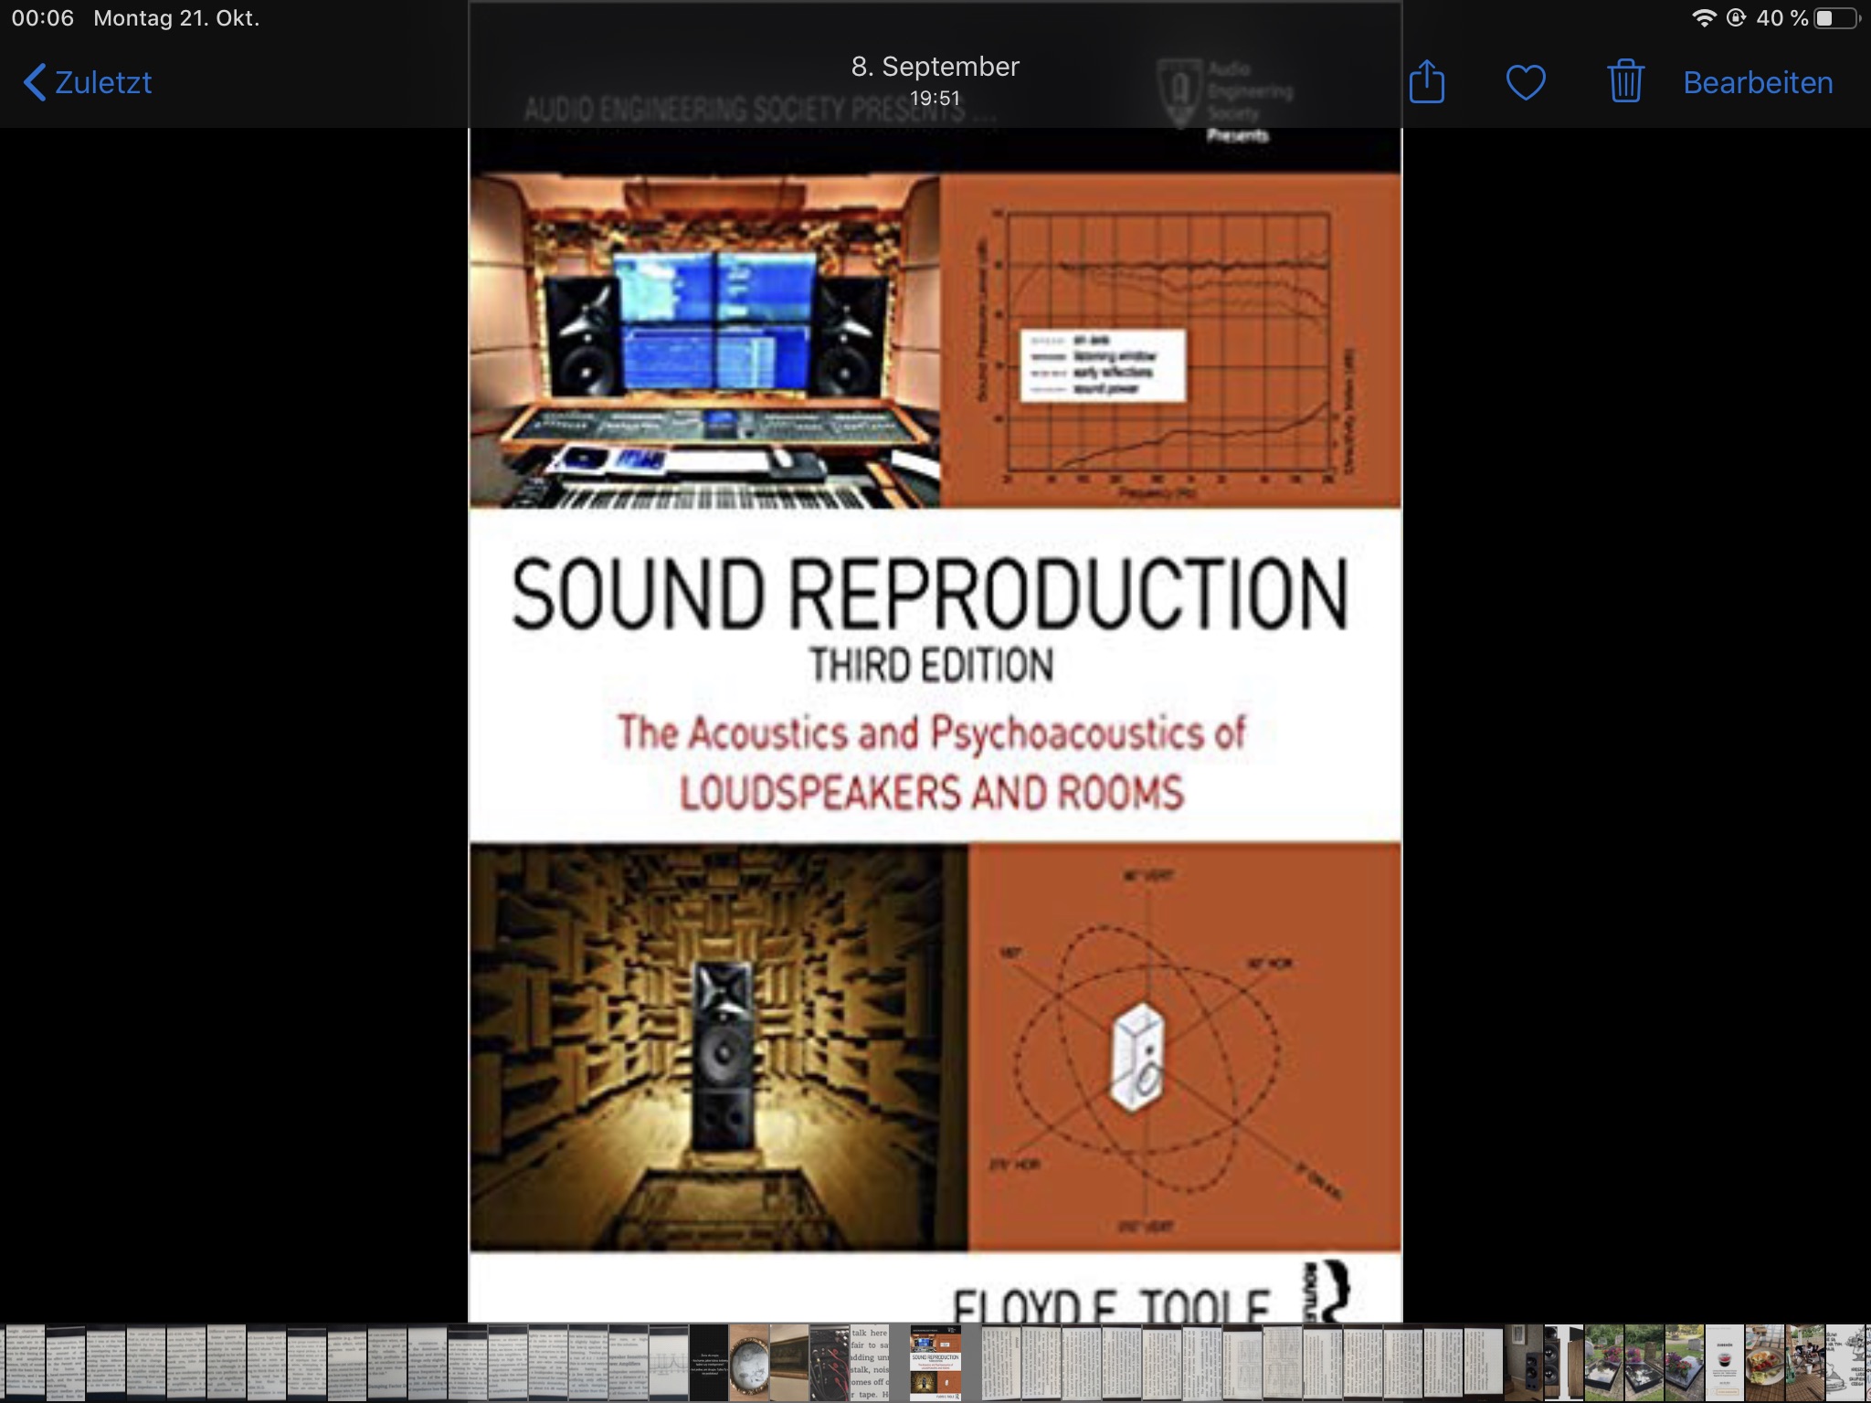Open the black floor speaker thumbnail
1871x1403 pixels.
pyautogui.click(x=1524, y=1362)
